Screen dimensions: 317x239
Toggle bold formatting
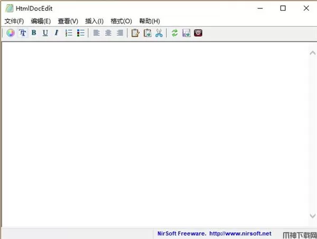tap(34, 33)
